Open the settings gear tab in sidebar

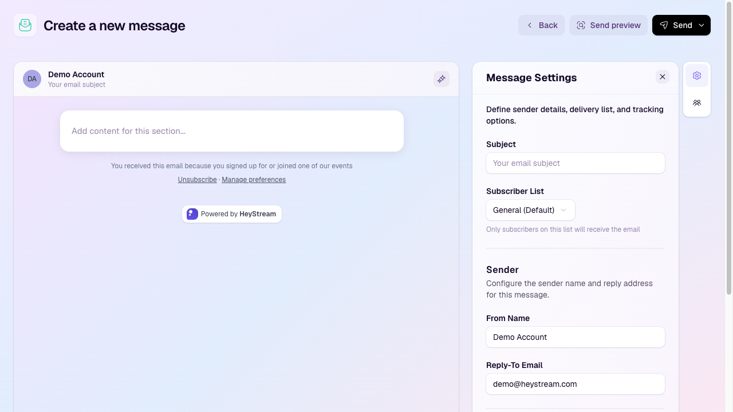[x=697, y=76]
